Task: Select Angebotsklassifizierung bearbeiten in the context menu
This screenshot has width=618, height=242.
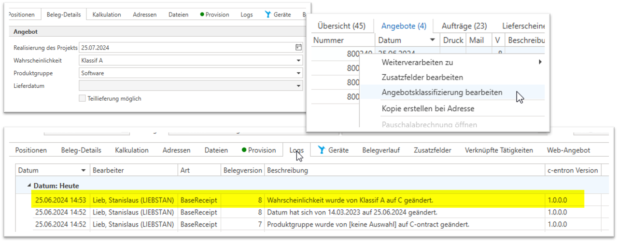Action: 442,92
